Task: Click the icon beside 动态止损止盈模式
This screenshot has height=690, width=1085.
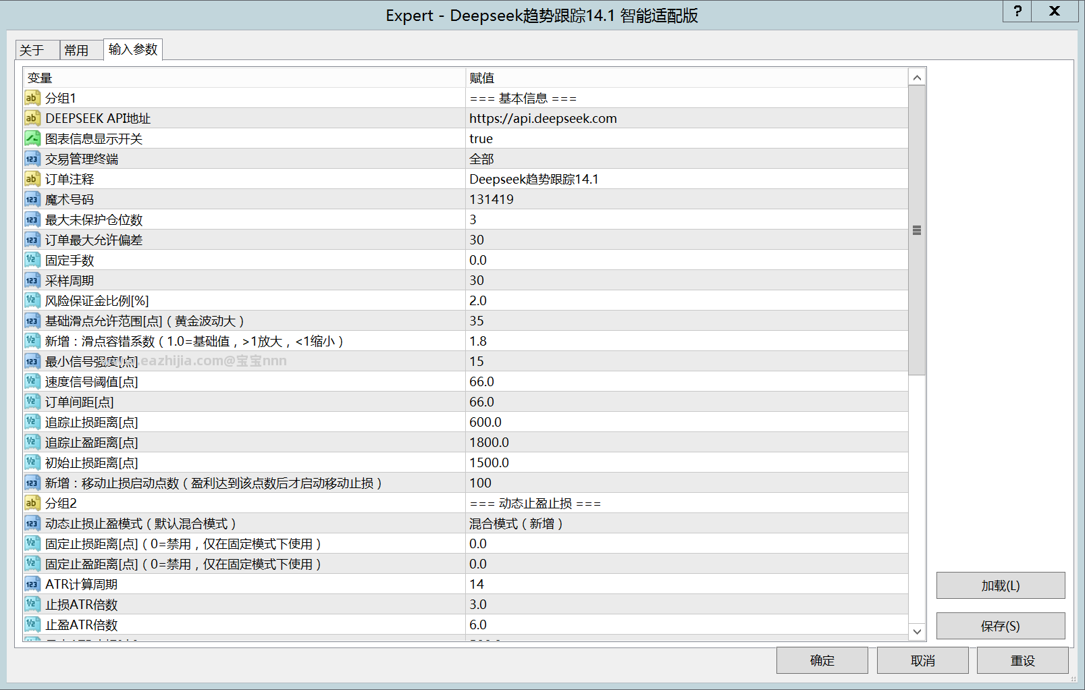Action: 32,523
